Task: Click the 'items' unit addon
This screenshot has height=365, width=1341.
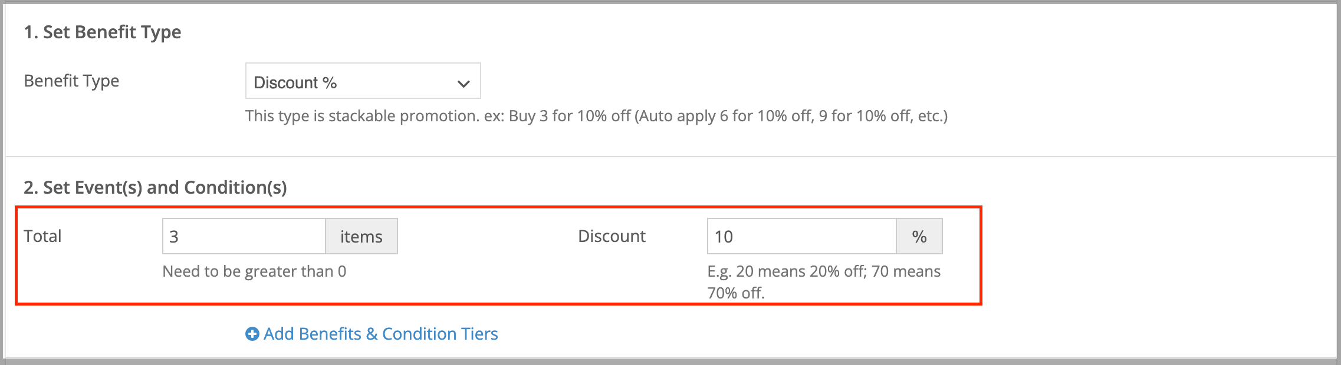Action: [361, 236]
